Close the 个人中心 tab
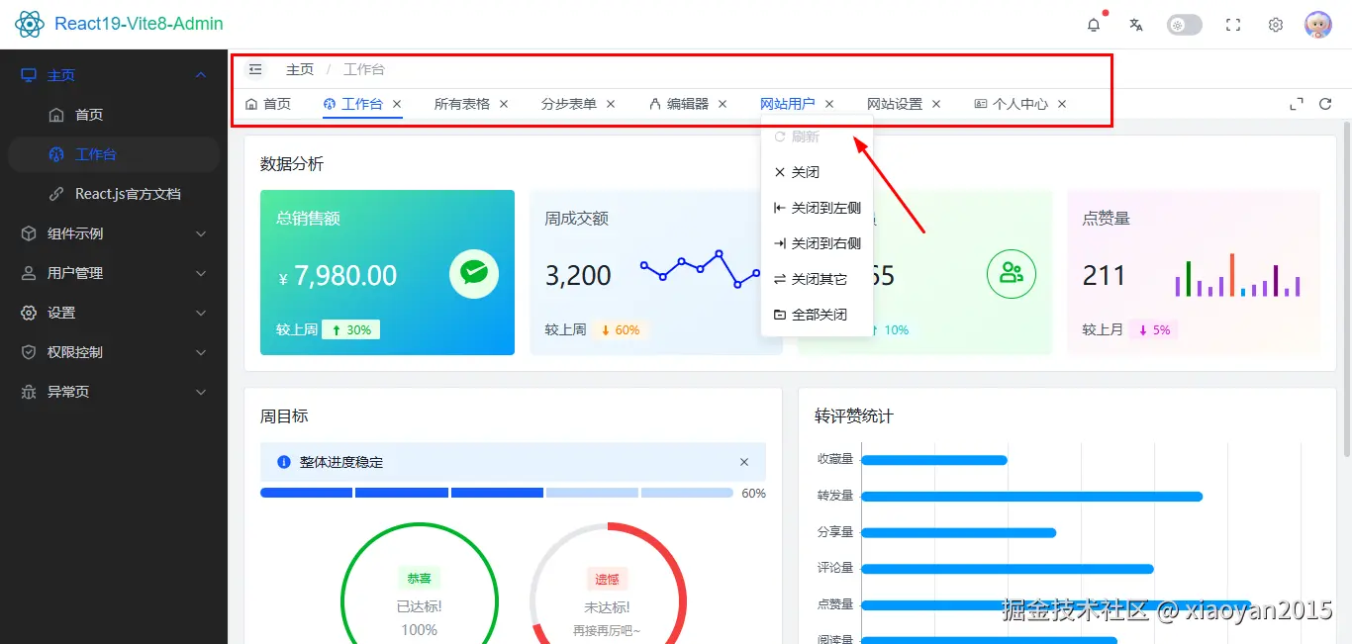Viewport: 1352px width, 644px height. tap(1062, 104)
